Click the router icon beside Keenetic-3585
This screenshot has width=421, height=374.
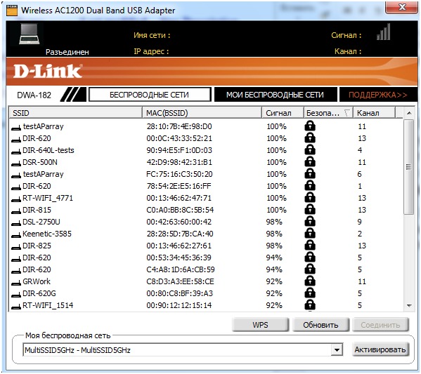16,235
